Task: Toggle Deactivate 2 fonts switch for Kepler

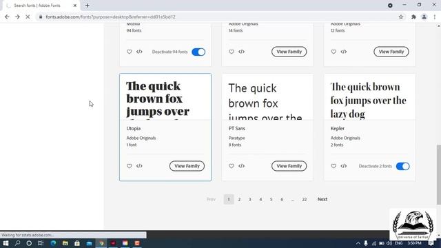Action: (402, 166)
